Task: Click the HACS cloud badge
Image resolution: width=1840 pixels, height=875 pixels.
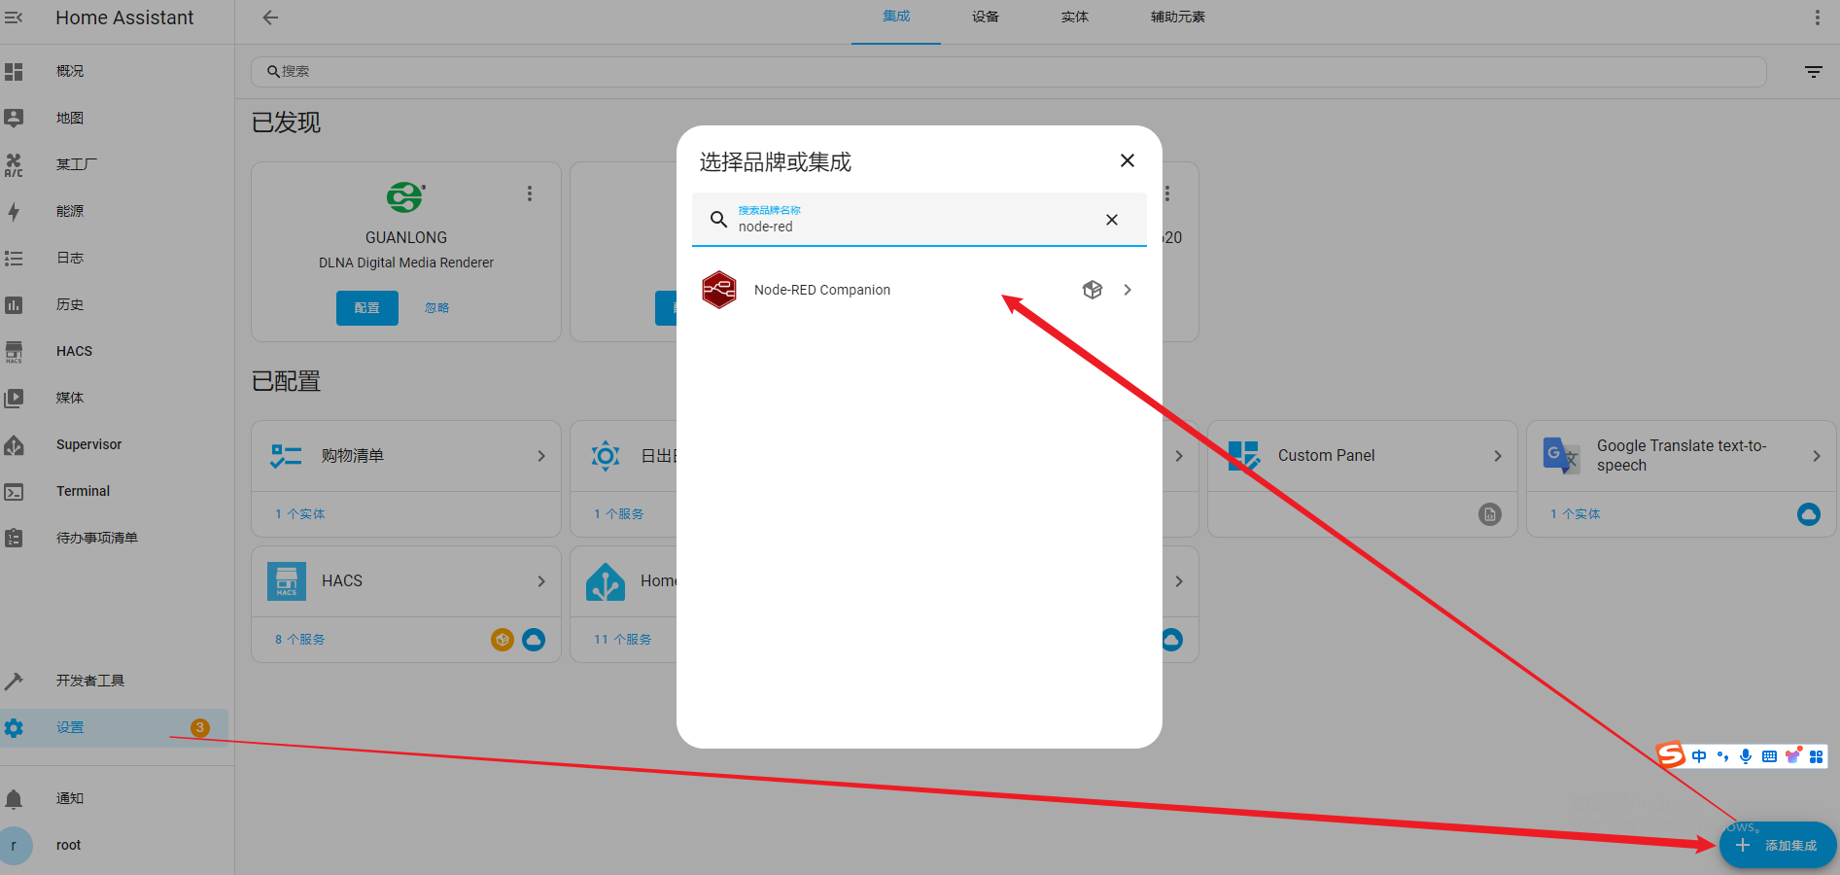Action: 534,640
